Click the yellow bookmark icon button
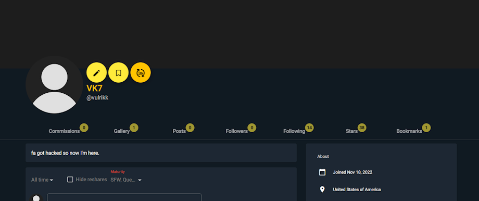Viewport: 479px width, 201px height. point(119,73)
